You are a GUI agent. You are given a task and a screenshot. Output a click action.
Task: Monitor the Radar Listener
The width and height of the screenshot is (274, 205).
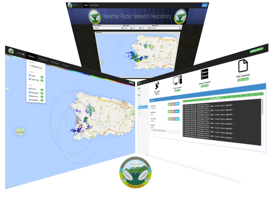(177, 104)
